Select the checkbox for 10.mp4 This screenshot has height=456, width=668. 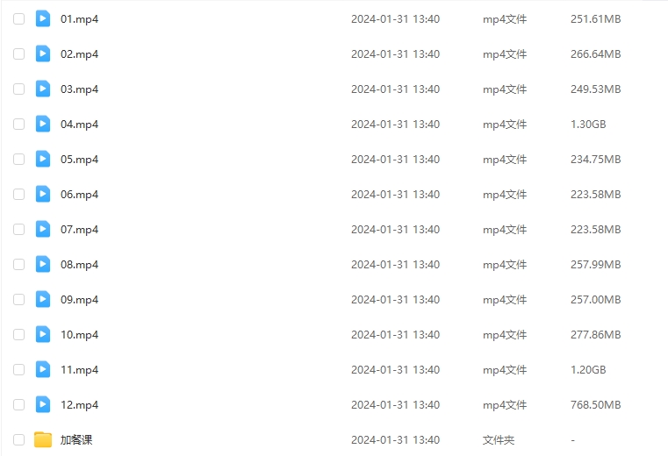(x=18, y=335)
